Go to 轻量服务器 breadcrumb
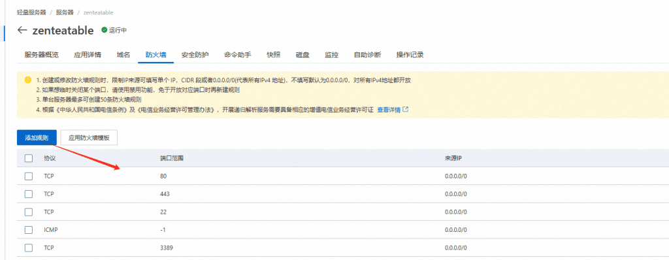This screenshot has height=260, width=669. tap(31, 12)
